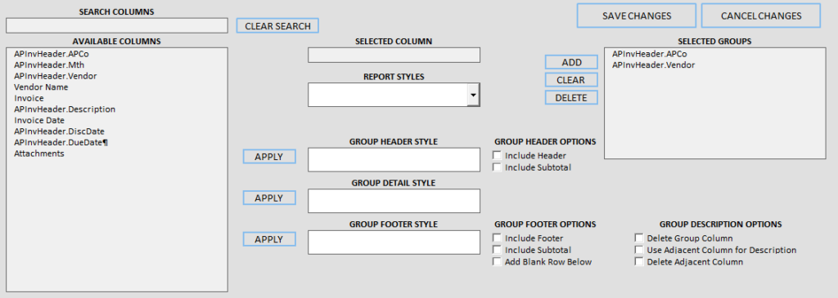Clear the column search

pos(277,25)
